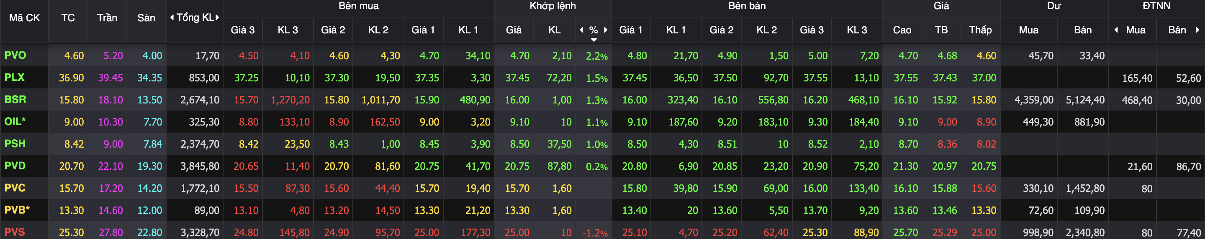The width and height of the screenshot is (1205, 239).
Task: Sort by TC reference price header
Action: [x=68, y=18]
